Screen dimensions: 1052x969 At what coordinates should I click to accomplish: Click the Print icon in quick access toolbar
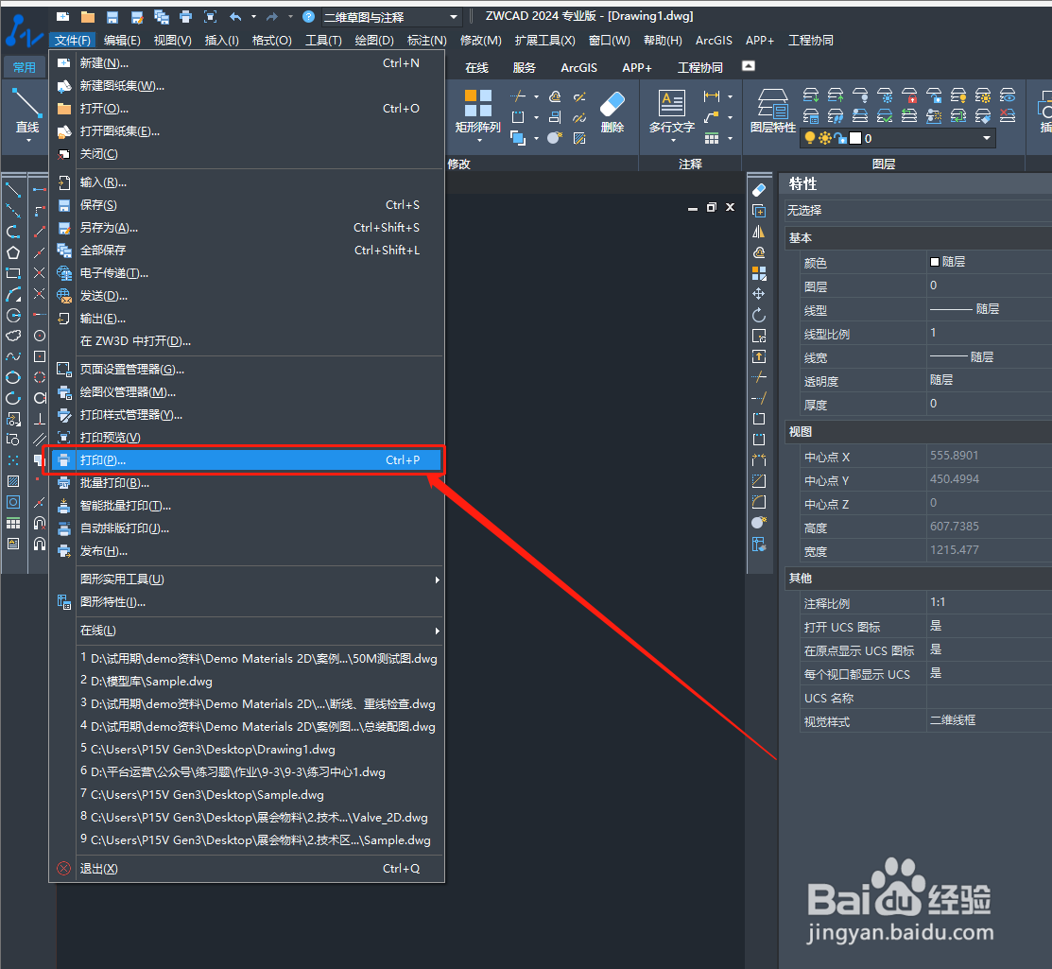[x=186, y=17]
